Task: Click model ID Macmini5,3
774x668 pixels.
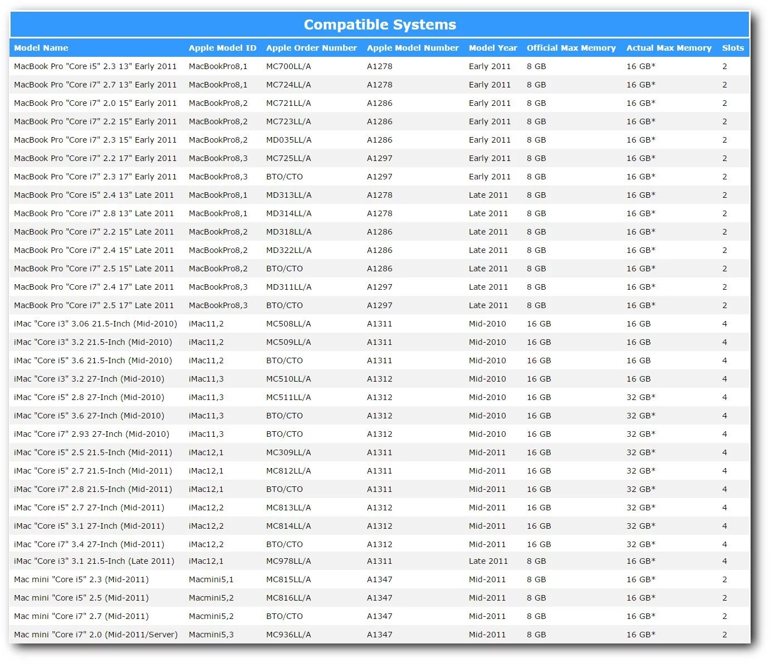Action: tap(211, 635)
